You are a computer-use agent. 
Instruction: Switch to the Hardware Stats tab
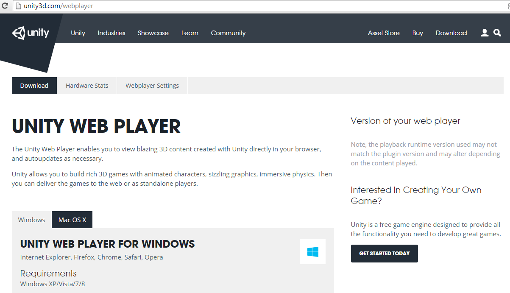pyautogui.click(x=87, y=86)
